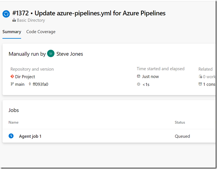217x169 pixels.
Task: Click the clock icon beside <1s
Action: coord(138,84)
